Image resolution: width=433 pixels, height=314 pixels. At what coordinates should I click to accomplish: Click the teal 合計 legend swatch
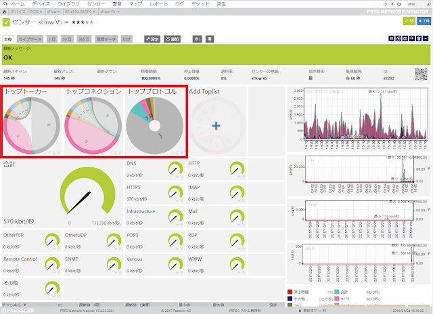(x=337, y=292)
